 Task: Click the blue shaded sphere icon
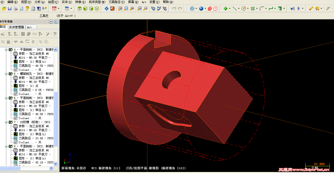click(201, 9)
